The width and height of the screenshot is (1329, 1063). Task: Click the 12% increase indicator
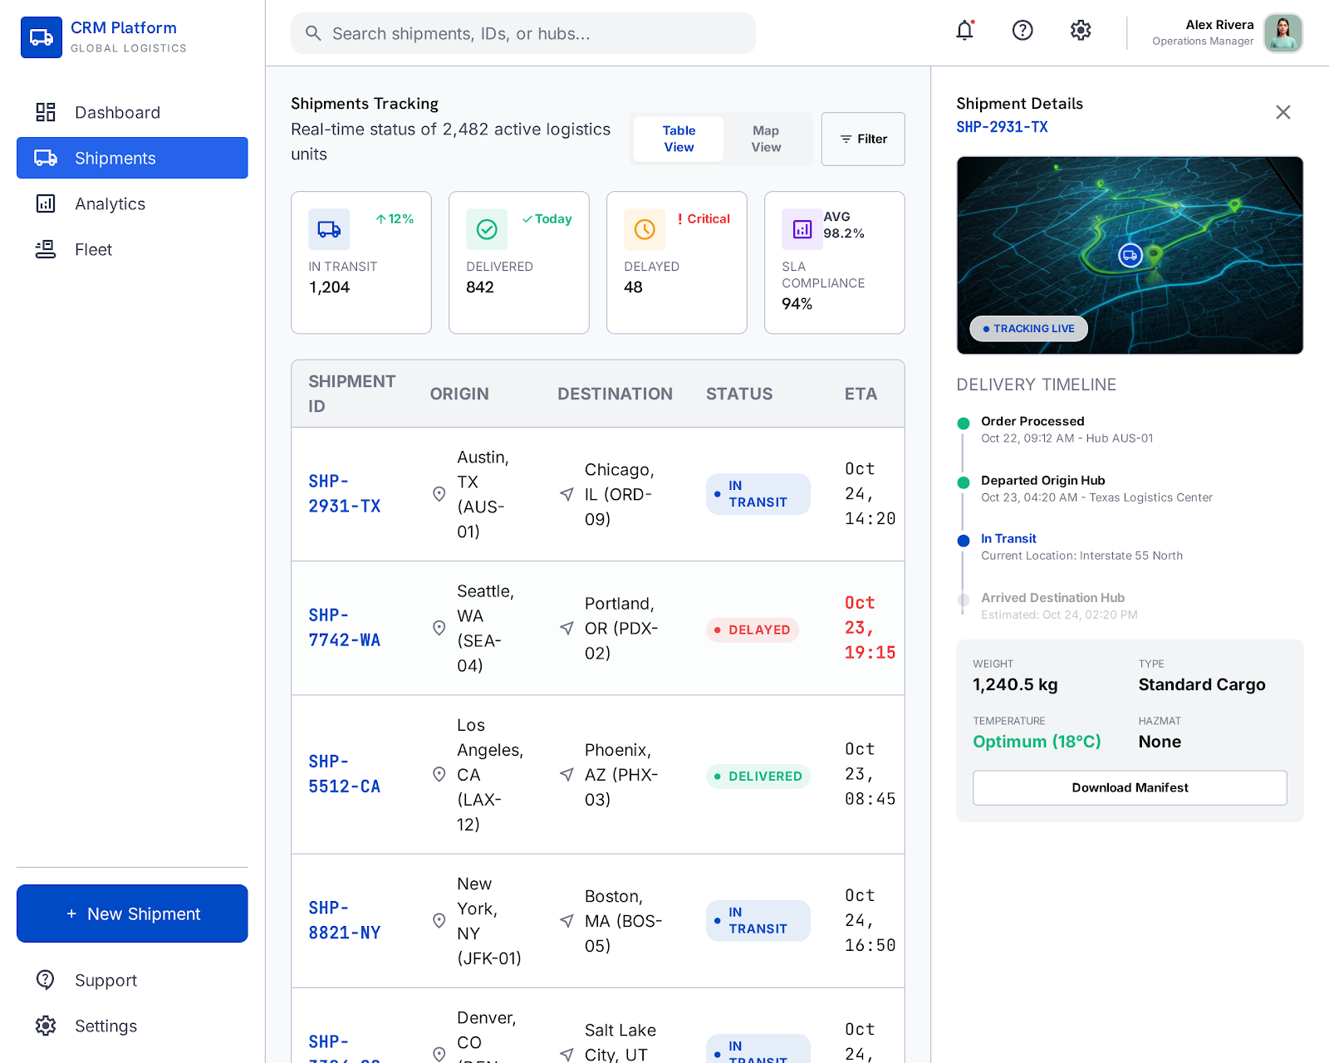click(395, 219)
